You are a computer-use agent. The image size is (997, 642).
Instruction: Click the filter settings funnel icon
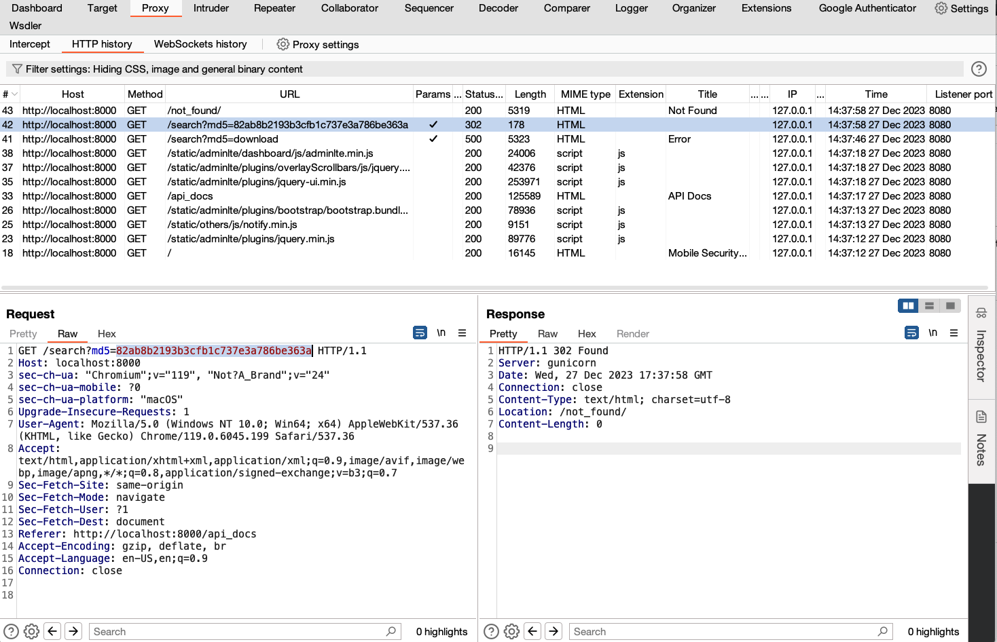[17, 69]
